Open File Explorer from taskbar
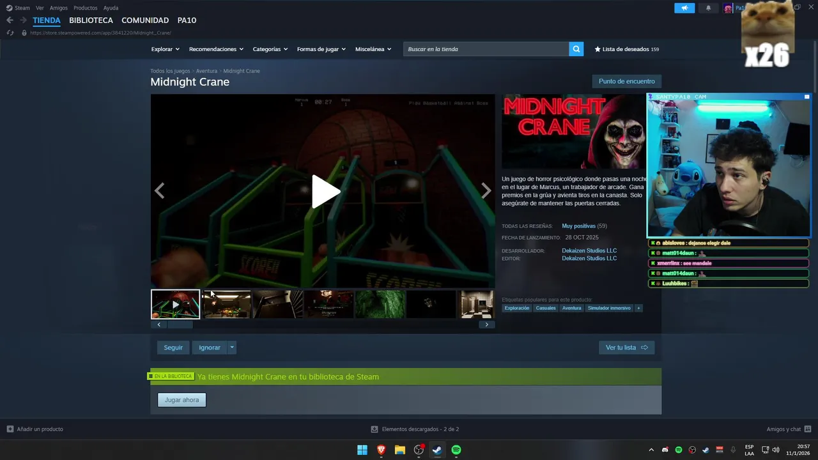The height and width of the screenshot is (460, 818). point(400,450)
